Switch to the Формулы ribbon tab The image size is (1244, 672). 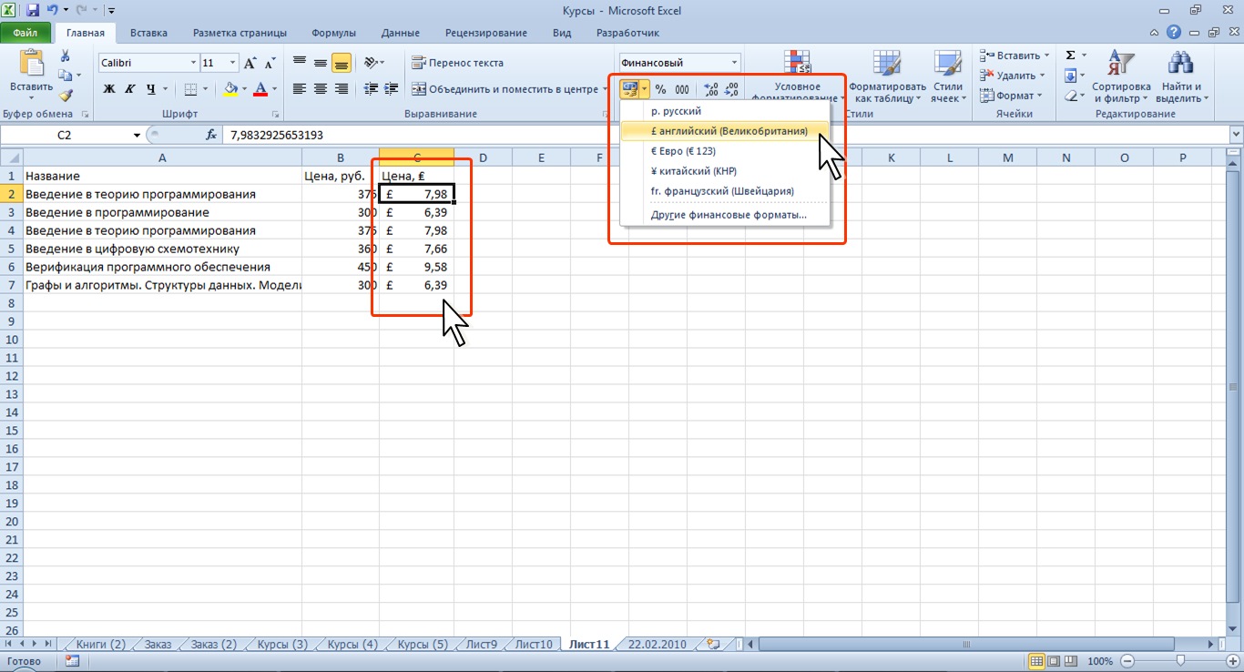click(333, 33)
